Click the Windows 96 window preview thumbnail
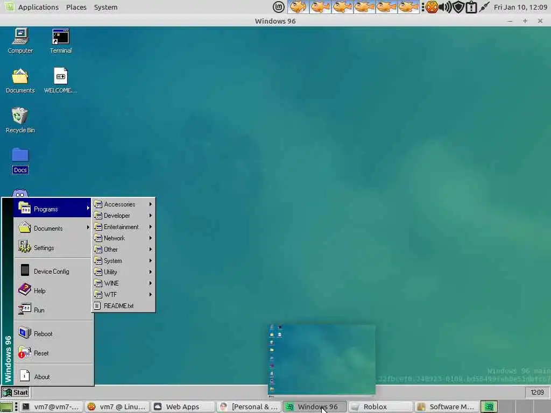 pos(322,360)
